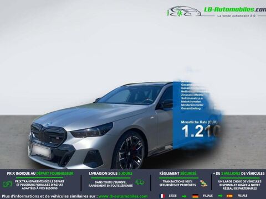Click the French flag icon next to Siège
This screenshot has height=199, width=266.
pyautogui.click(x=162, y=196)
